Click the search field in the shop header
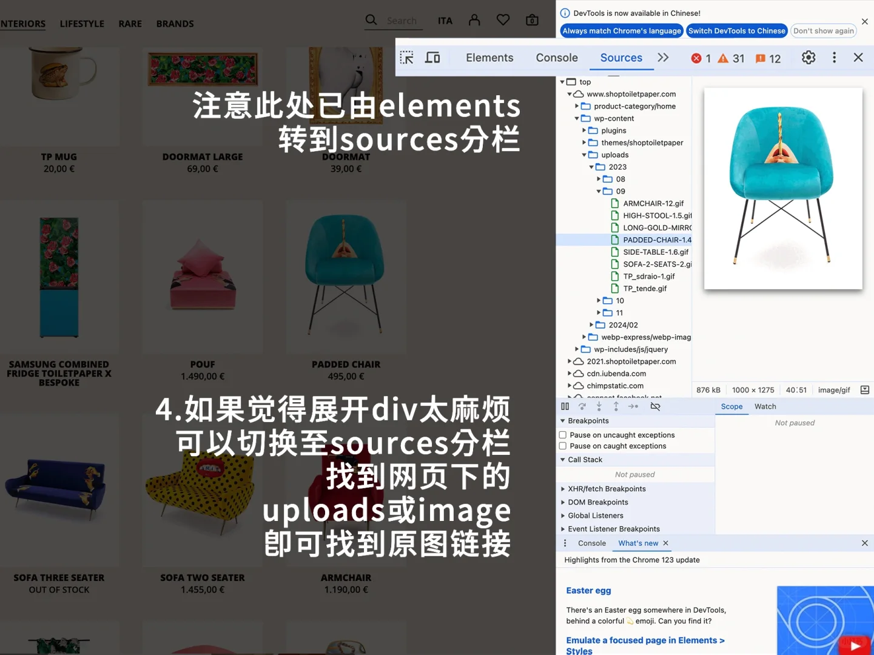 click(401, 20)
